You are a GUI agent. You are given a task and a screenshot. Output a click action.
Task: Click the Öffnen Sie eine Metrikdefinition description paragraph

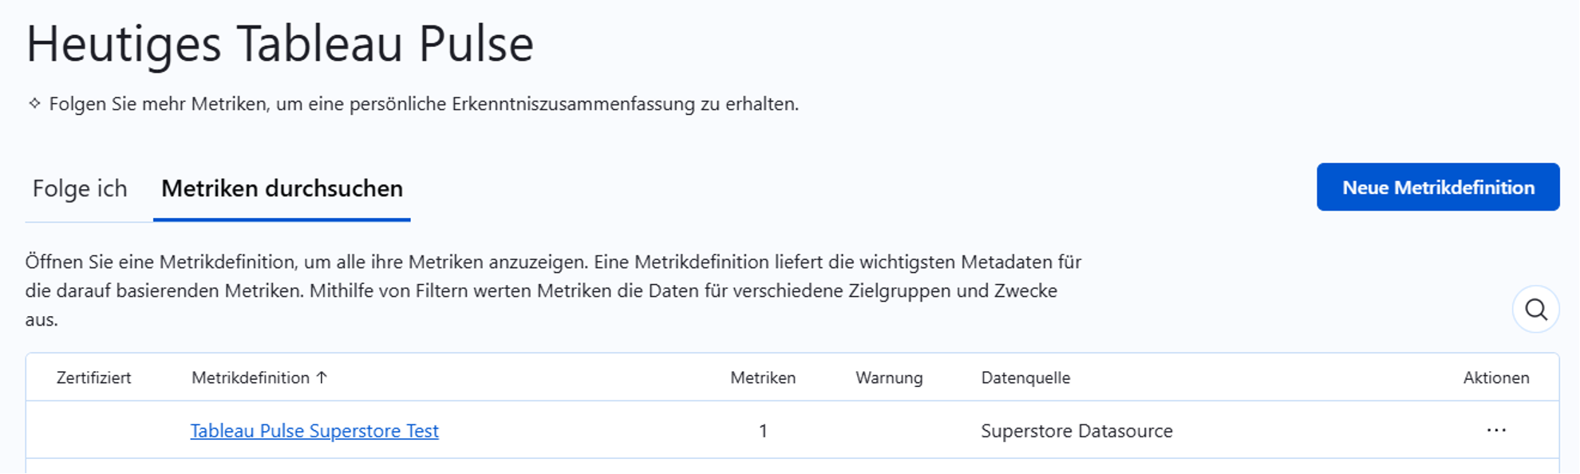tap(552, 290)
